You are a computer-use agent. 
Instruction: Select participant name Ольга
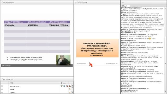pos(12,89)
